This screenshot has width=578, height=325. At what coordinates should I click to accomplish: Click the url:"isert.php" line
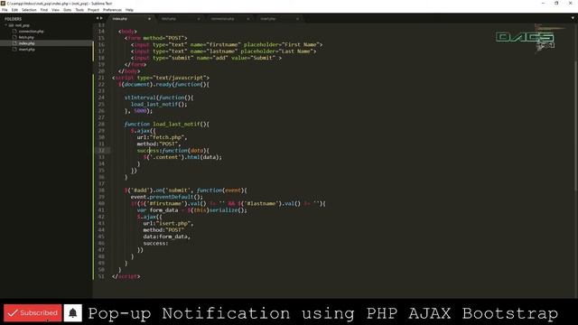[x=169, y=224]
